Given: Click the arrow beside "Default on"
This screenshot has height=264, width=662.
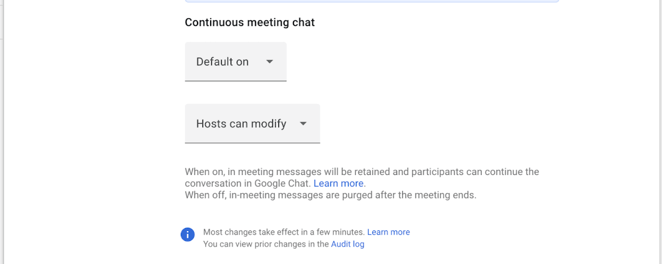Looking at the screenshot, I should pyautogui.click(x=270, y=62).
